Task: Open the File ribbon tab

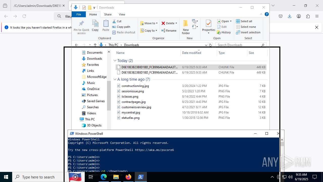Action: point(79,14)
